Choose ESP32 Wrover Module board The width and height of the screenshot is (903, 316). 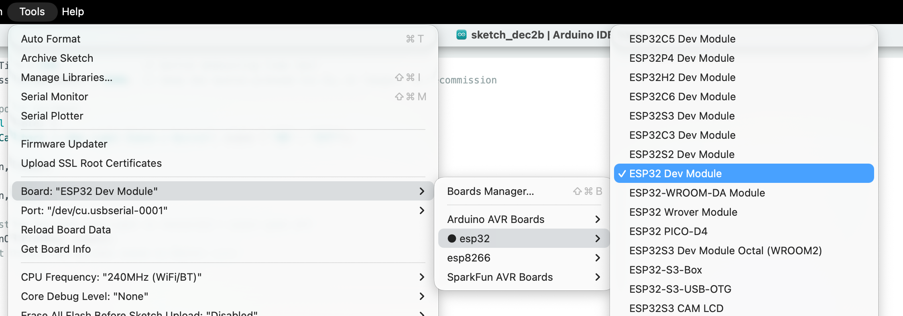[x=683, y=212]
